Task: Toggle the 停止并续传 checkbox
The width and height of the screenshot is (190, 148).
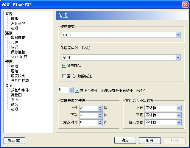Action: click(77, 91)
